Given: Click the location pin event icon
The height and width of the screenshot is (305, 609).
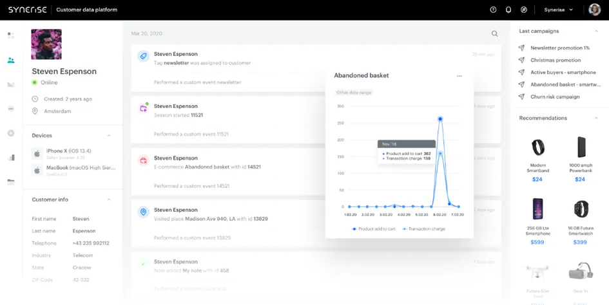Looking at the screenshot, I should 143,212.
